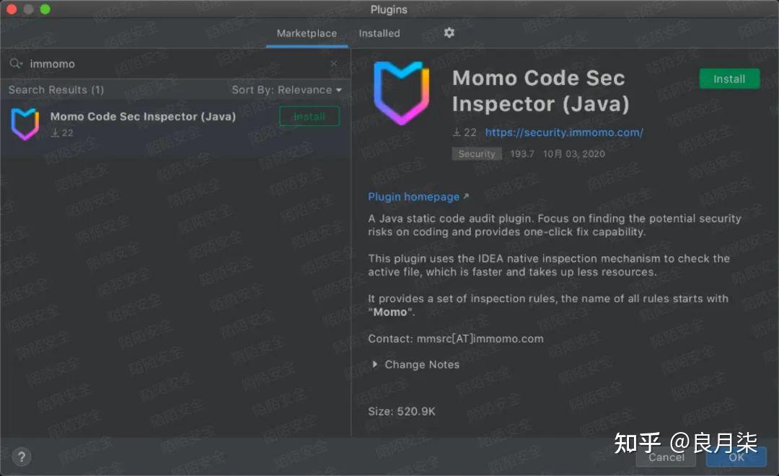The image size is (779, 476).
Task: Click the large Momo plugin logo
Action: (402, 92)
